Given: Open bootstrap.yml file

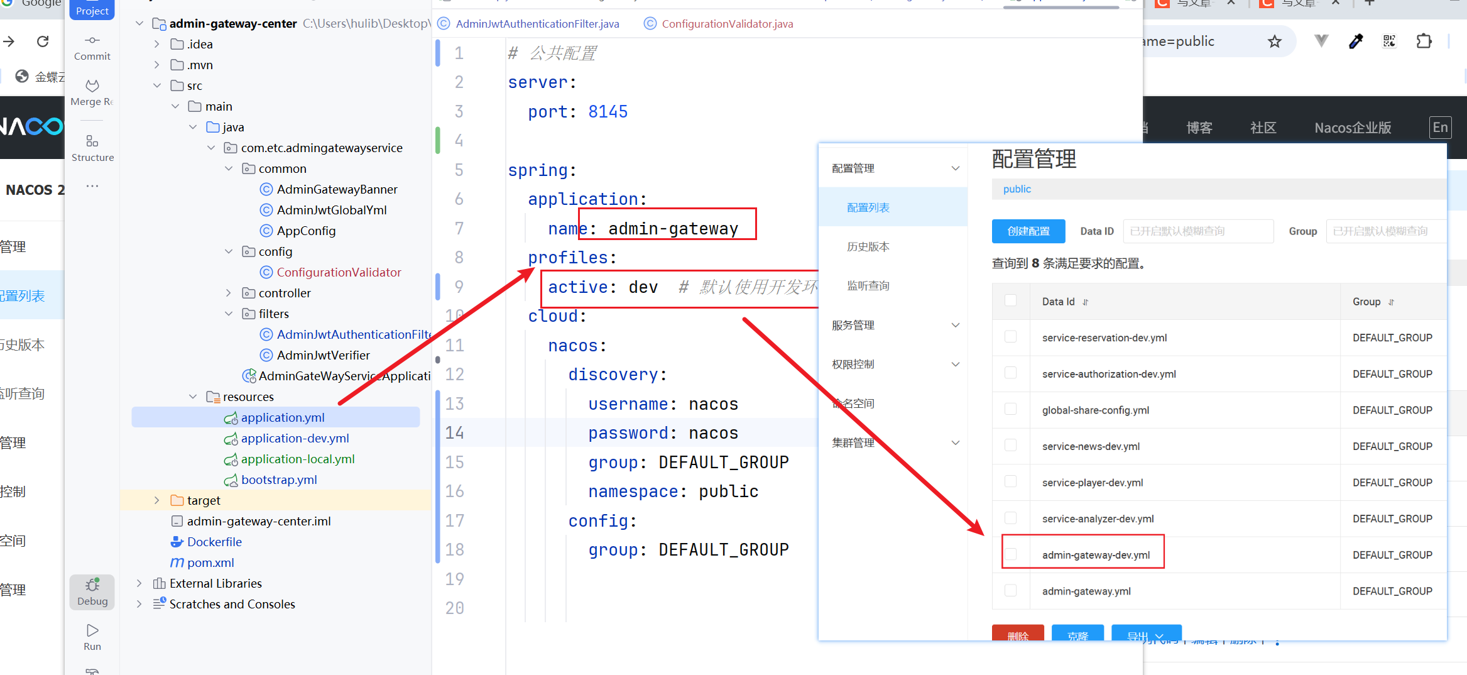Looking at the screenshot, I should (279, 480).
